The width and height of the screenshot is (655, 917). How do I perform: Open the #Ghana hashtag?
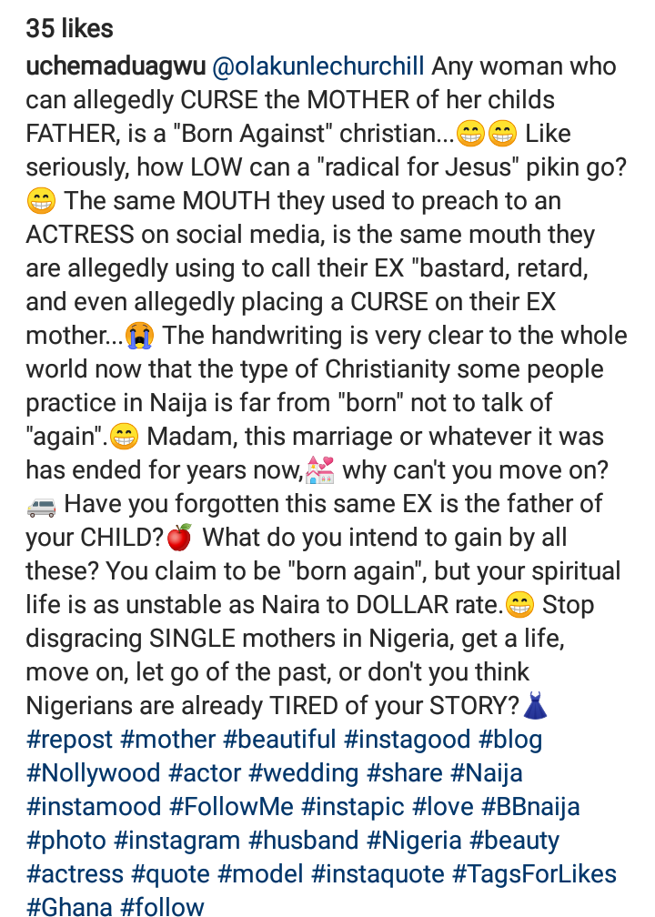pos(69,907)
